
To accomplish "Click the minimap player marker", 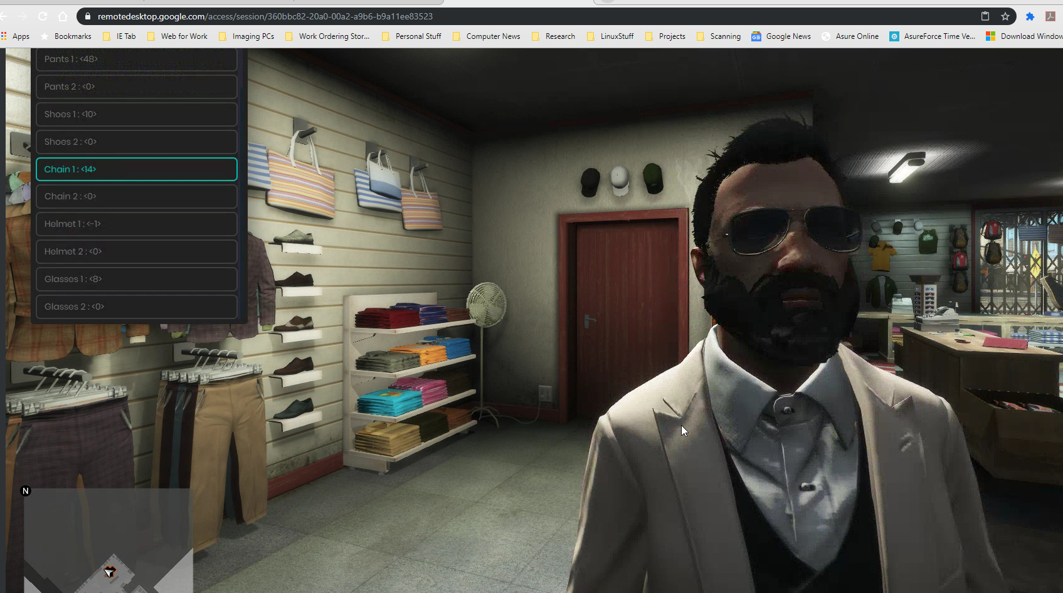I will 110,572.
